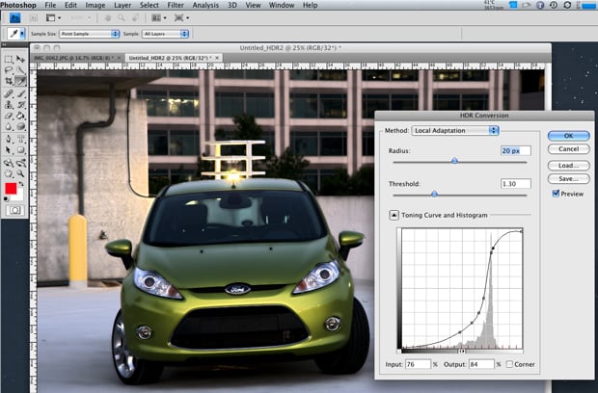
Task: Enable the Corner checkbox
Action: pos(509,364)
